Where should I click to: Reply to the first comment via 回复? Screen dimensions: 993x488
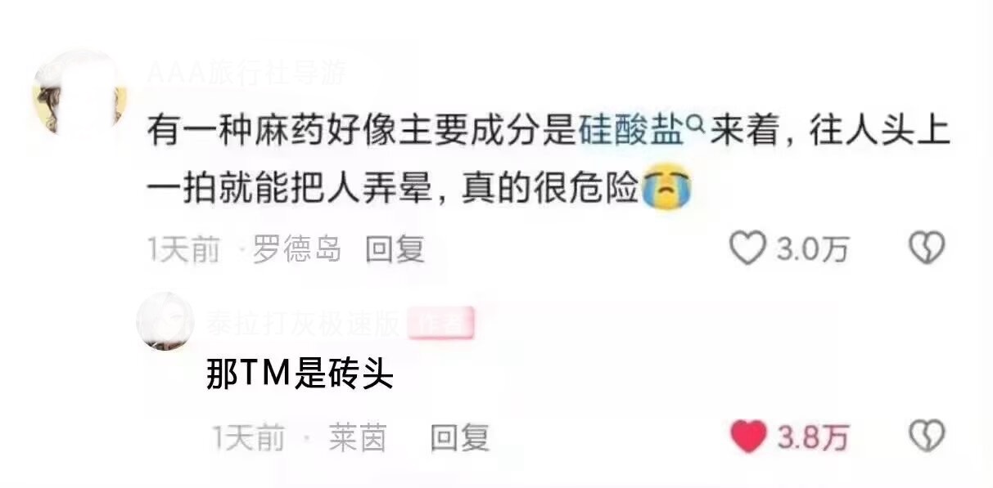(395, 249)
